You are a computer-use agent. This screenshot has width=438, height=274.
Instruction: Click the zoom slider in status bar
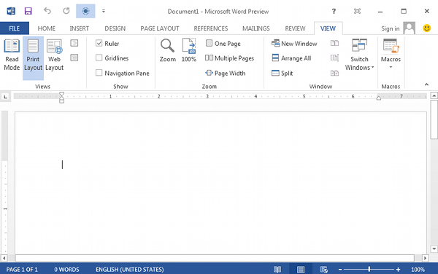pyautogui.click(x=369, y=270)
